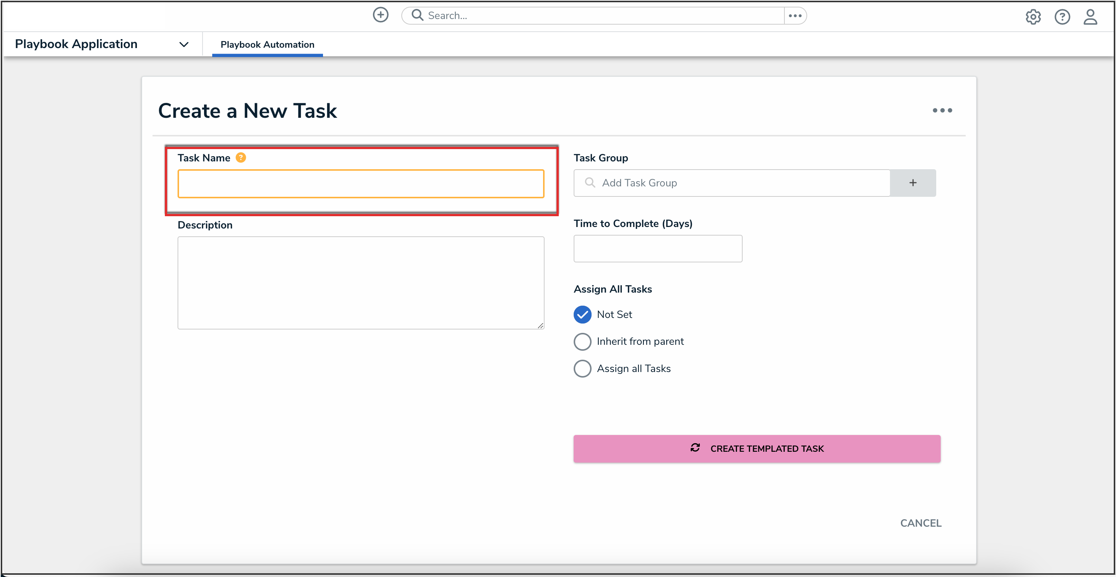Select Inherit from parent option
Screen dimensions: 1116x577
(x=582, y=341)
